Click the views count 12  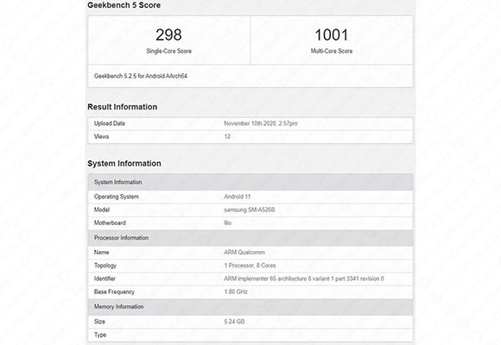227,136
